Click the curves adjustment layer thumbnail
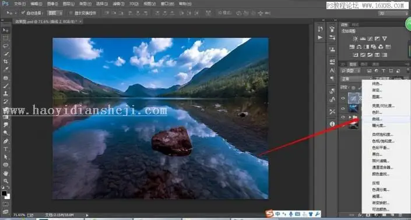This screenshot has width=411, height=220. (x=353, y=98)
